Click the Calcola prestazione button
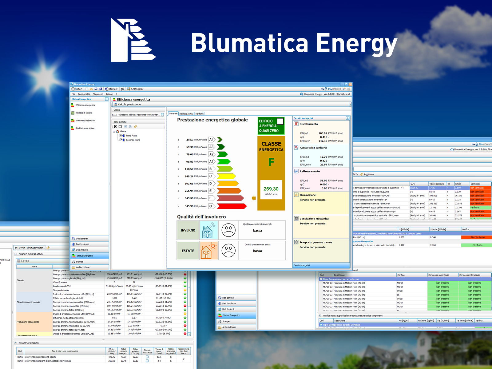The height and width of the screenshot is (369, 492). (x=129, y=105)
